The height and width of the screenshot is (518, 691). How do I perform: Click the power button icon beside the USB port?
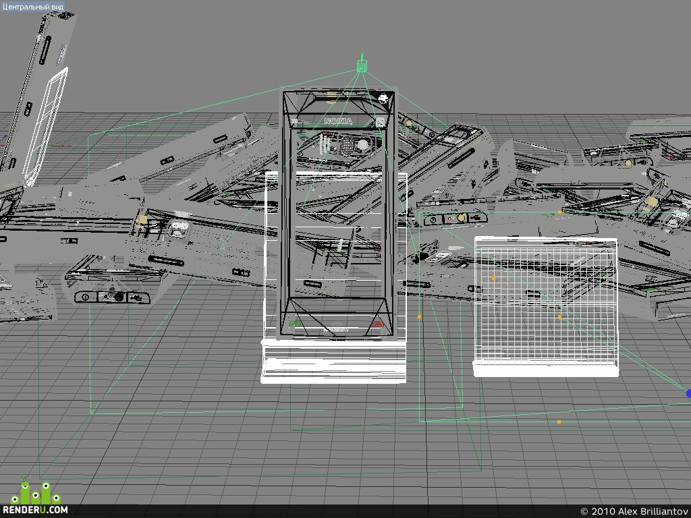tap(85, 297)
